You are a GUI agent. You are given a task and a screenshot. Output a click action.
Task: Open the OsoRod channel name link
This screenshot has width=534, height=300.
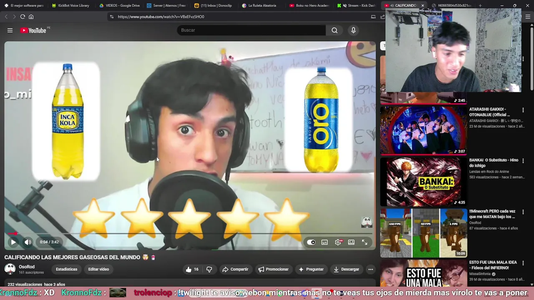click(x=27, y=267)
